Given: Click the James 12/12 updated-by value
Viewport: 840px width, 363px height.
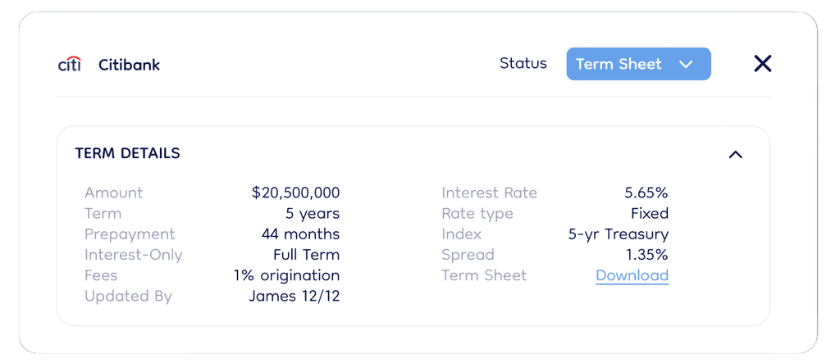Looking at the screenshot, I should [x=294, y=296].
